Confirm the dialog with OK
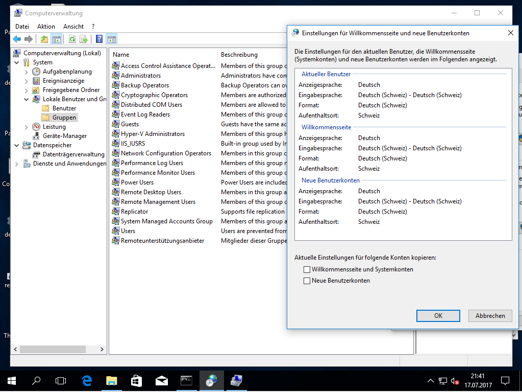Viewport: 522px width, 392px height. click(438, 316)
